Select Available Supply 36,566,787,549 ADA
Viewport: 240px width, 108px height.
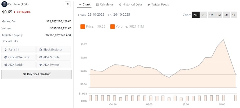(x=58, y=35)
